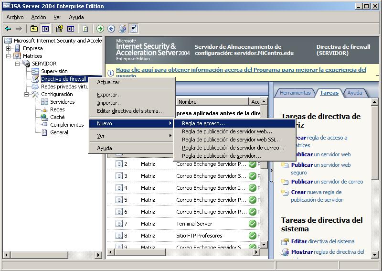Expand the Empresa tree node
This screenshot has height=271, width=382.
click(x=9, y=48)
